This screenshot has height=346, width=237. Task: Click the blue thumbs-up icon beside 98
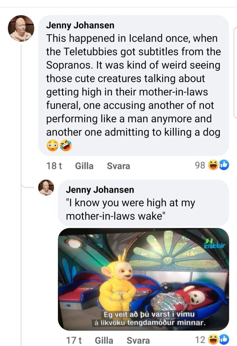(x=224, y=165)
